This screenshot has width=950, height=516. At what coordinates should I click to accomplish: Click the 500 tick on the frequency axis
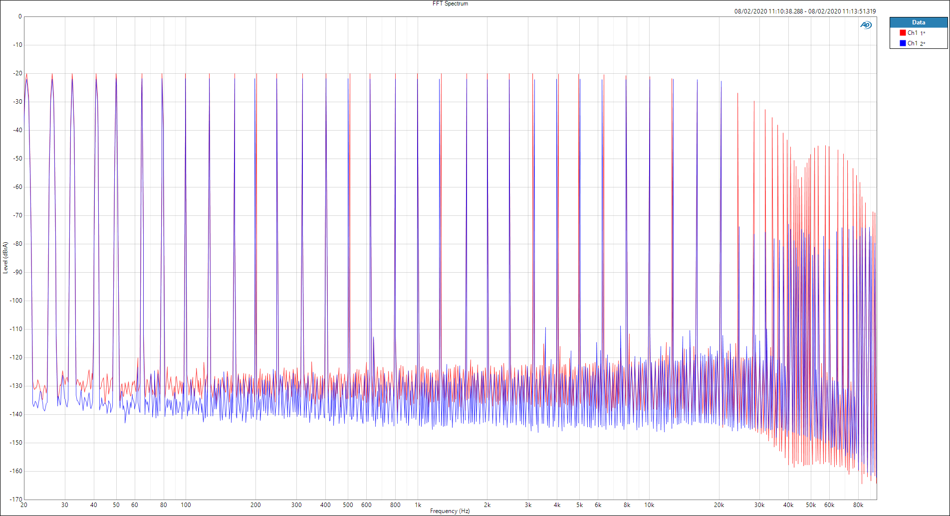[x=348, y=505]
